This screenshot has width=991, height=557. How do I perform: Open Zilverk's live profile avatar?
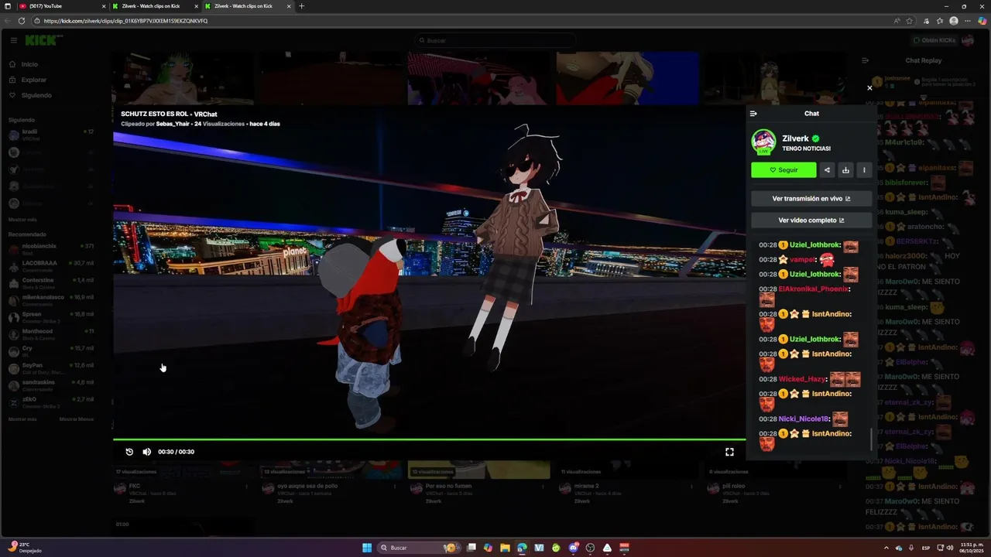click(x=764, y=142)
